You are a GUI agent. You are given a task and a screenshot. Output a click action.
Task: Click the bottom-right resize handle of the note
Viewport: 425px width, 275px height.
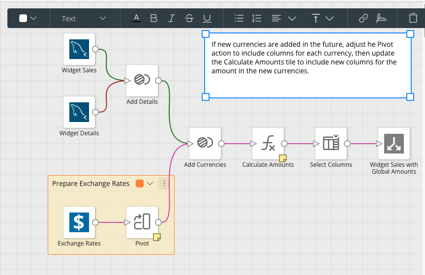[x=410, y=97]
